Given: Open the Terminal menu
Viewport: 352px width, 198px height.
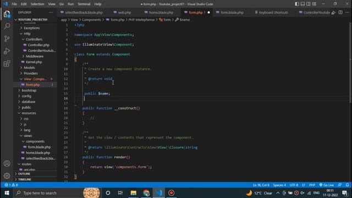Looking at the screenshot, I should click(84, 4).
